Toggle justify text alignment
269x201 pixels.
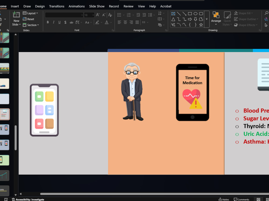tap(137, 22)
